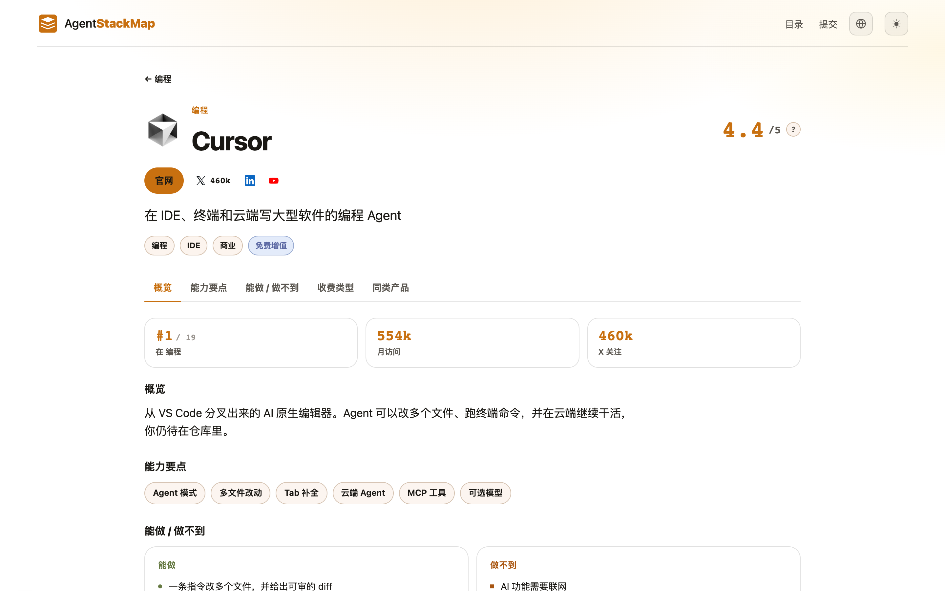Click the Cursor cube logo
This screenshot has height=591, width=945.
tap(163, 130)
